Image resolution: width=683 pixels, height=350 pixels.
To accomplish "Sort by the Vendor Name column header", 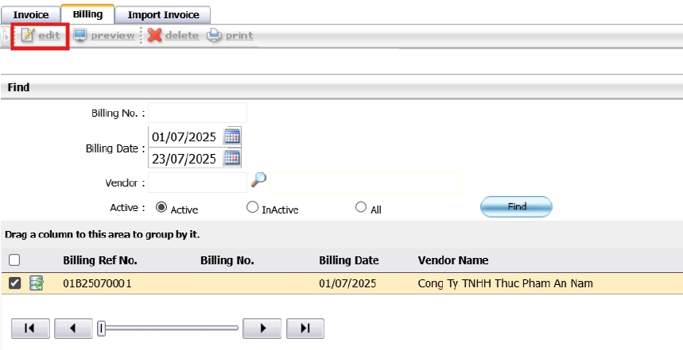I will click(x=452, y=260).
